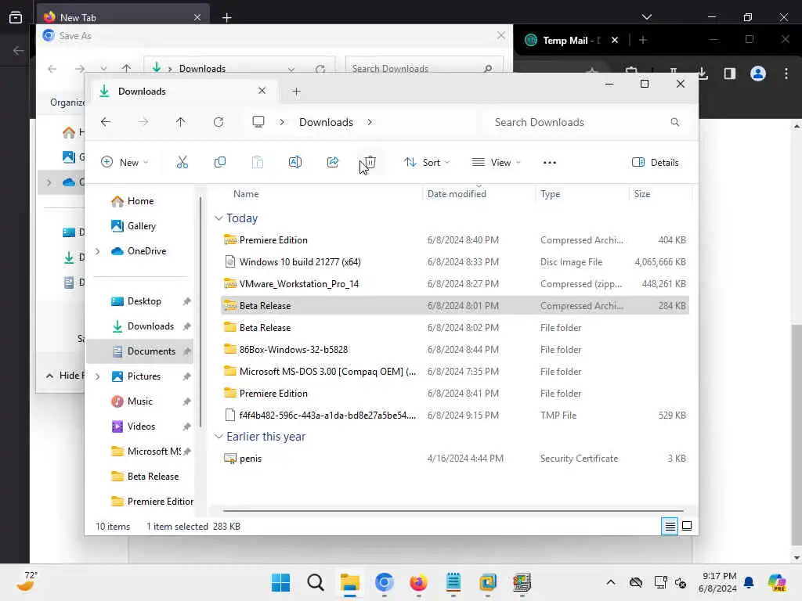The height and width of the screenshot is (601, 802).
Task: Switch to the Temp Mail browser tab
Action: click(x=572, y=40)
